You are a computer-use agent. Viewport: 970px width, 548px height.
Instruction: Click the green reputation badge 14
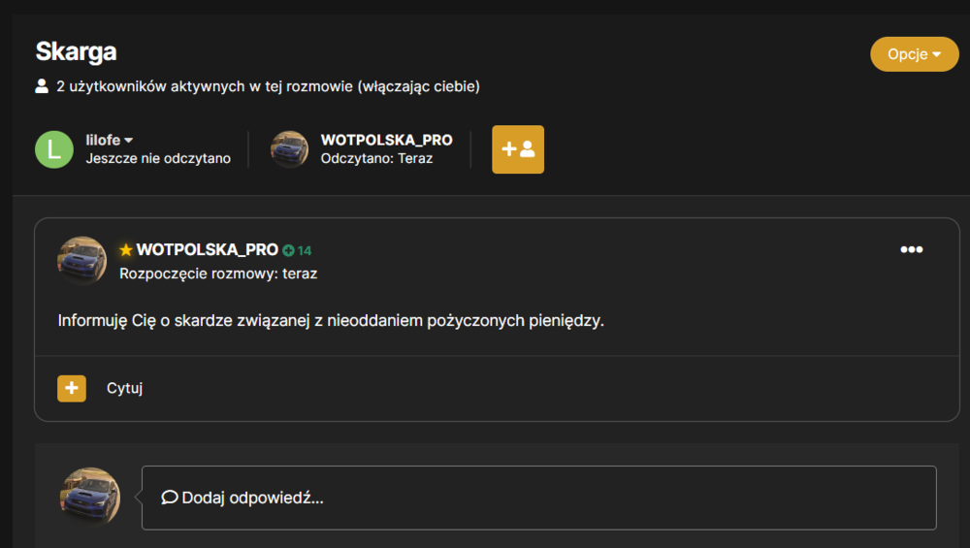(297, 250)
